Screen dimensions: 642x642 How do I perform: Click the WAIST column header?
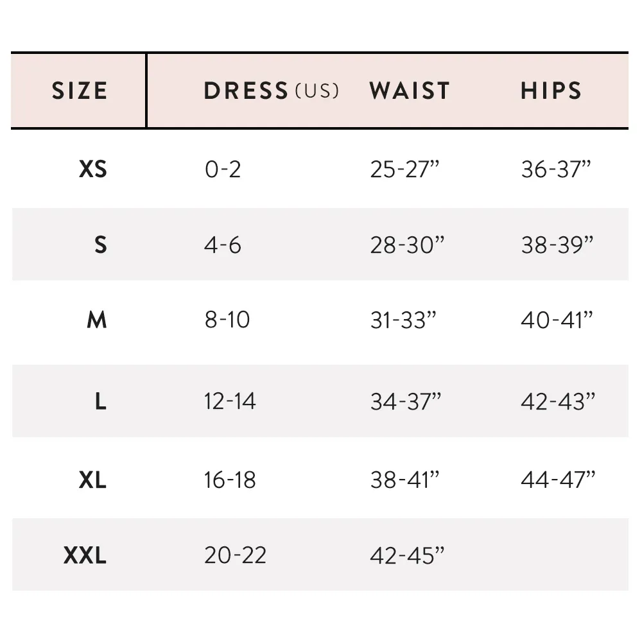click(410, 91)
